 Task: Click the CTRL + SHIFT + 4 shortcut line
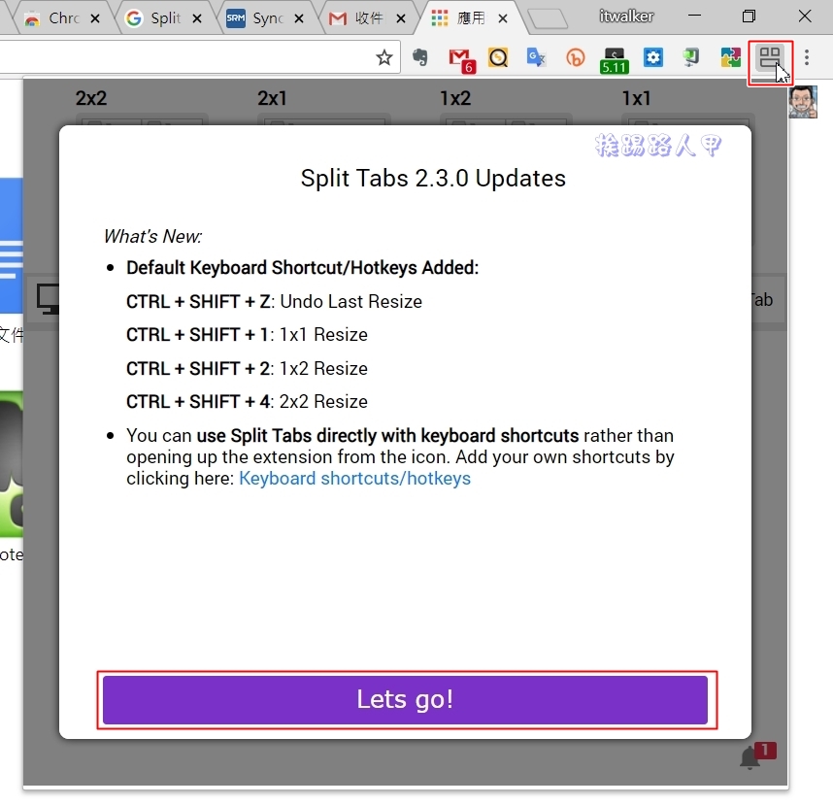point(247,402)
